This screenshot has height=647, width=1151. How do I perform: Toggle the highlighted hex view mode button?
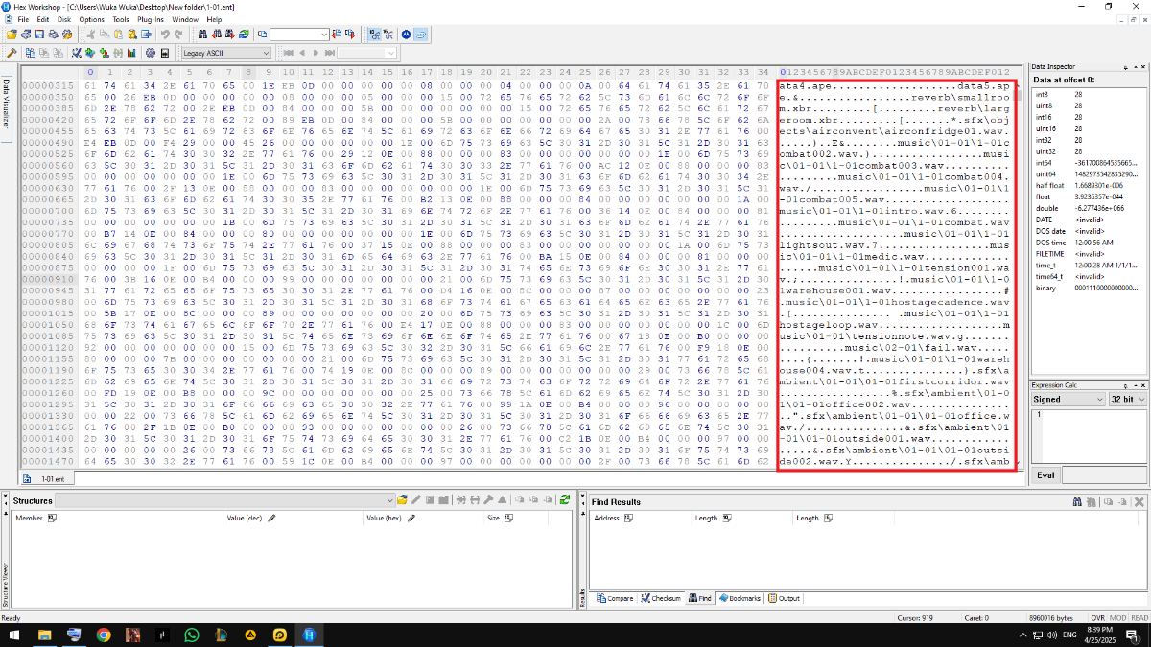pyautogui.click(x=374, y=34)
